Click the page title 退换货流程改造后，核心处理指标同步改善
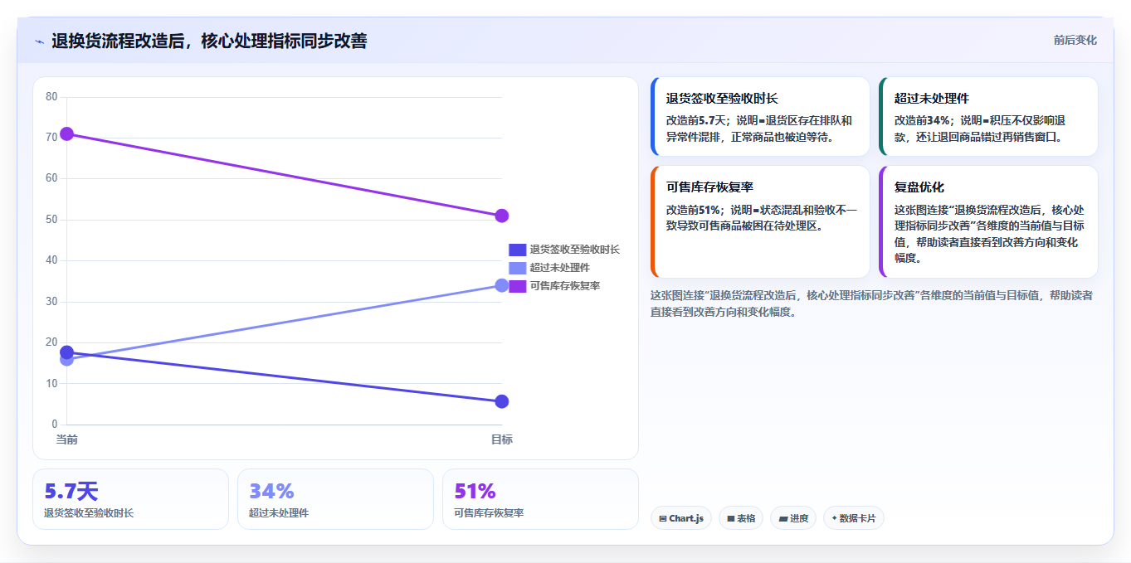1131x563 pixels. (209, 41)
